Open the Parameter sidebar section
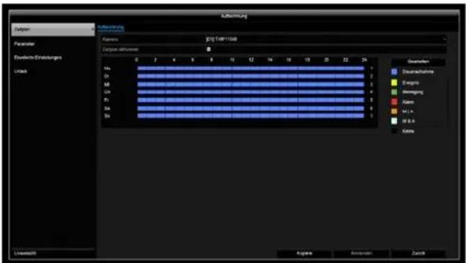The image size is (466, 263). tap(24, 44)
